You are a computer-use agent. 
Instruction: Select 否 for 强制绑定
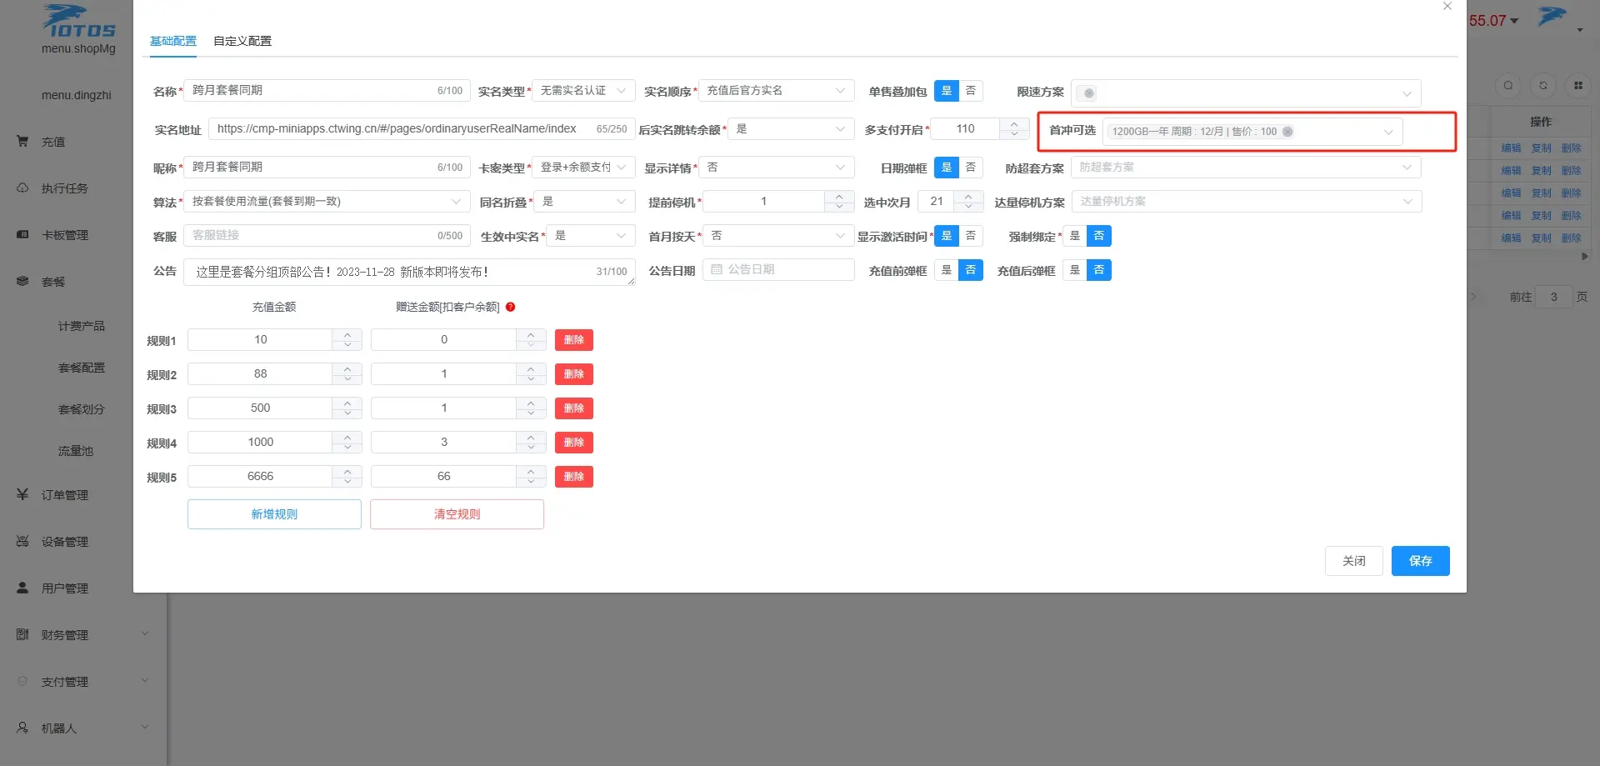1099,236
